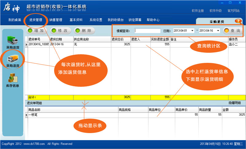
Task: Click amount 3025 in the detail row
Action: [234, 115]
